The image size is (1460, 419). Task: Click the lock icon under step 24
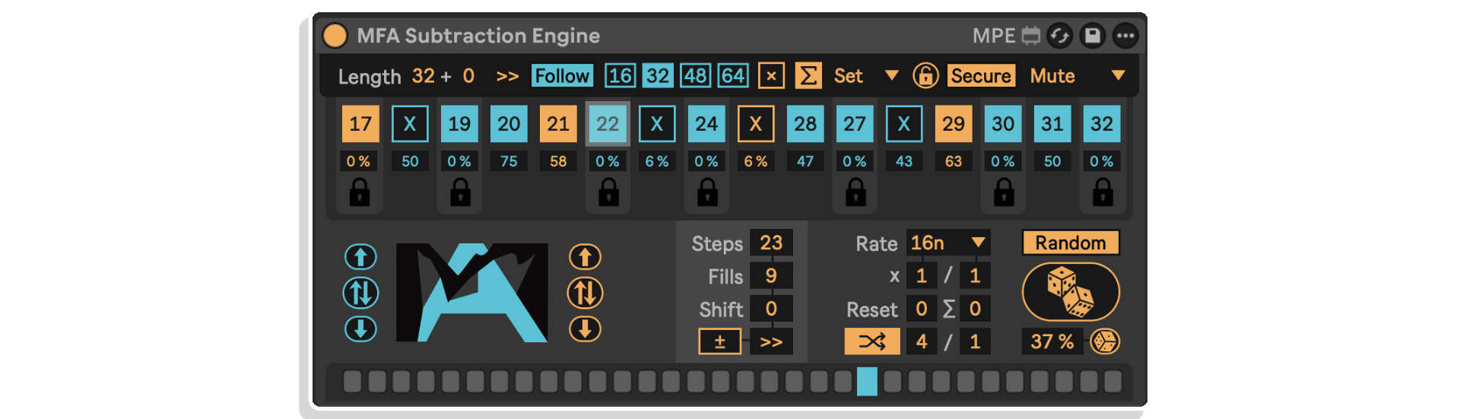click(707, 192)
